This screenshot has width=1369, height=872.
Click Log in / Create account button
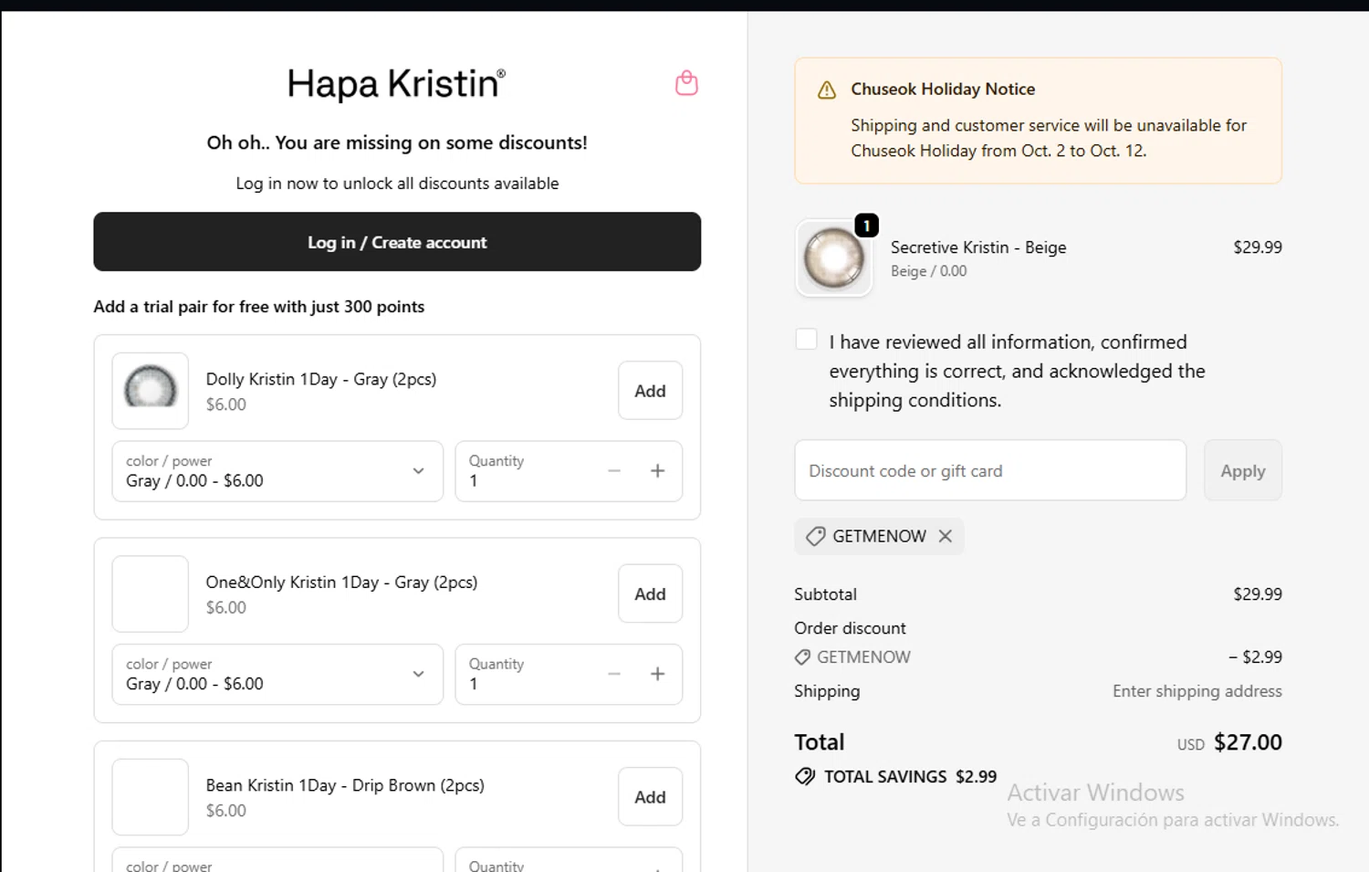click(x=397, y=242)
